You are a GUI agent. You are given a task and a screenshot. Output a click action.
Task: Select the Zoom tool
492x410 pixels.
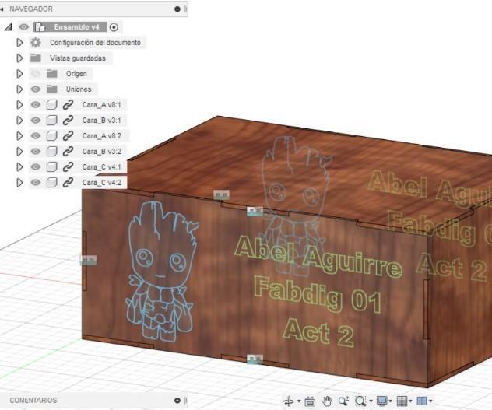coord(343,401)
